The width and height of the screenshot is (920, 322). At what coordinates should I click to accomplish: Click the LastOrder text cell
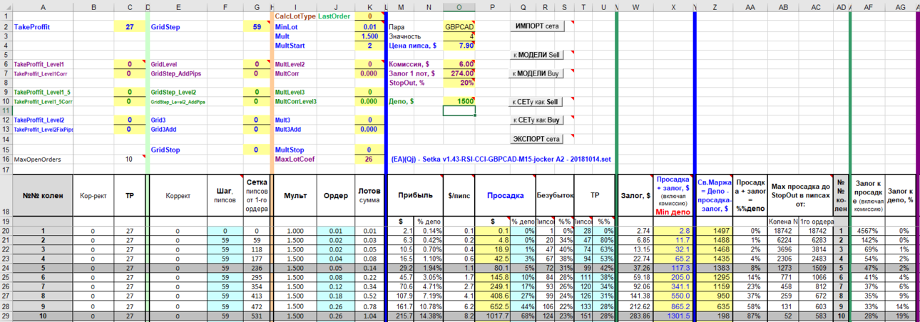[x=334, y=16]
